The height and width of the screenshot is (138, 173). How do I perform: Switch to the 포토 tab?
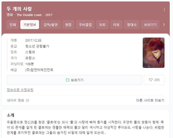[x=102, y=25]
